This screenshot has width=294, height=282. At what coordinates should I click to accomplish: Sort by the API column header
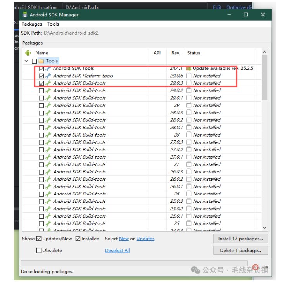(157, 53)
